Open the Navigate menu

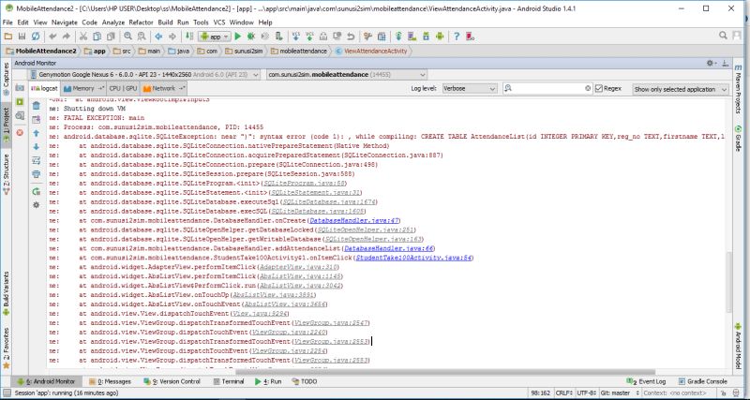pyautogui.click(x=64, y=22)
